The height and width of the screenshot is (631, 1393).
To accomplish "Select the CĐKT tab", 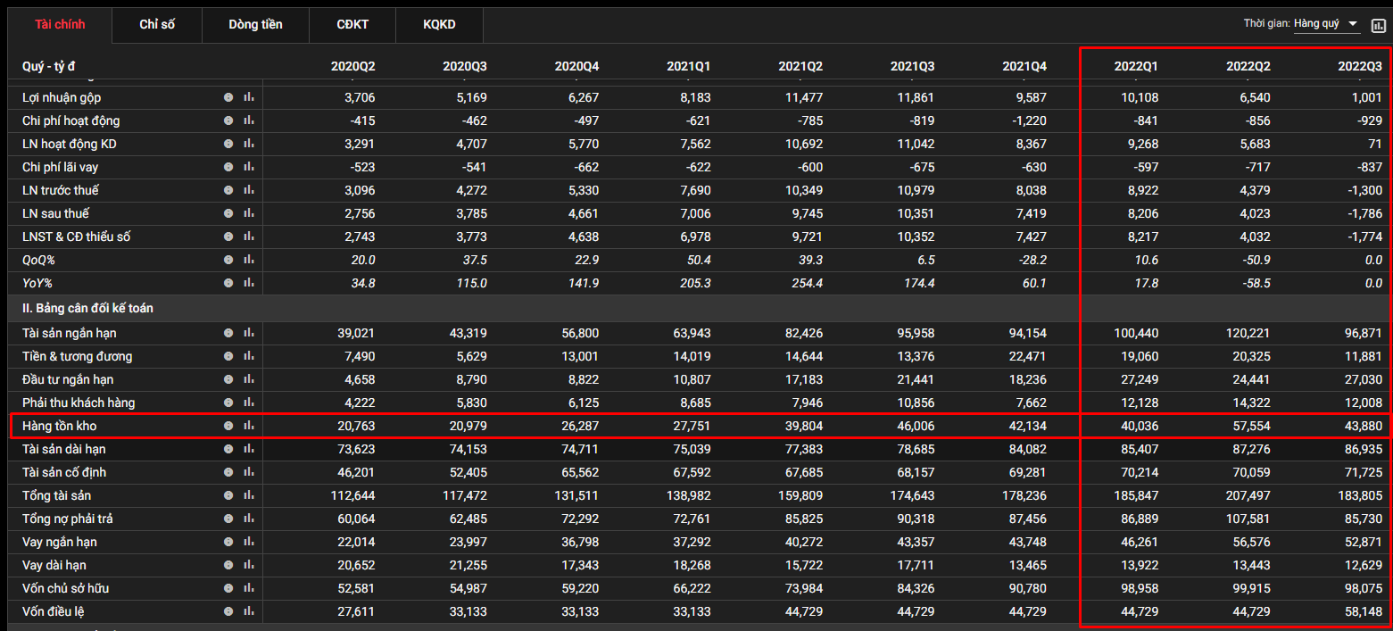I will click(x=352, y=25).
